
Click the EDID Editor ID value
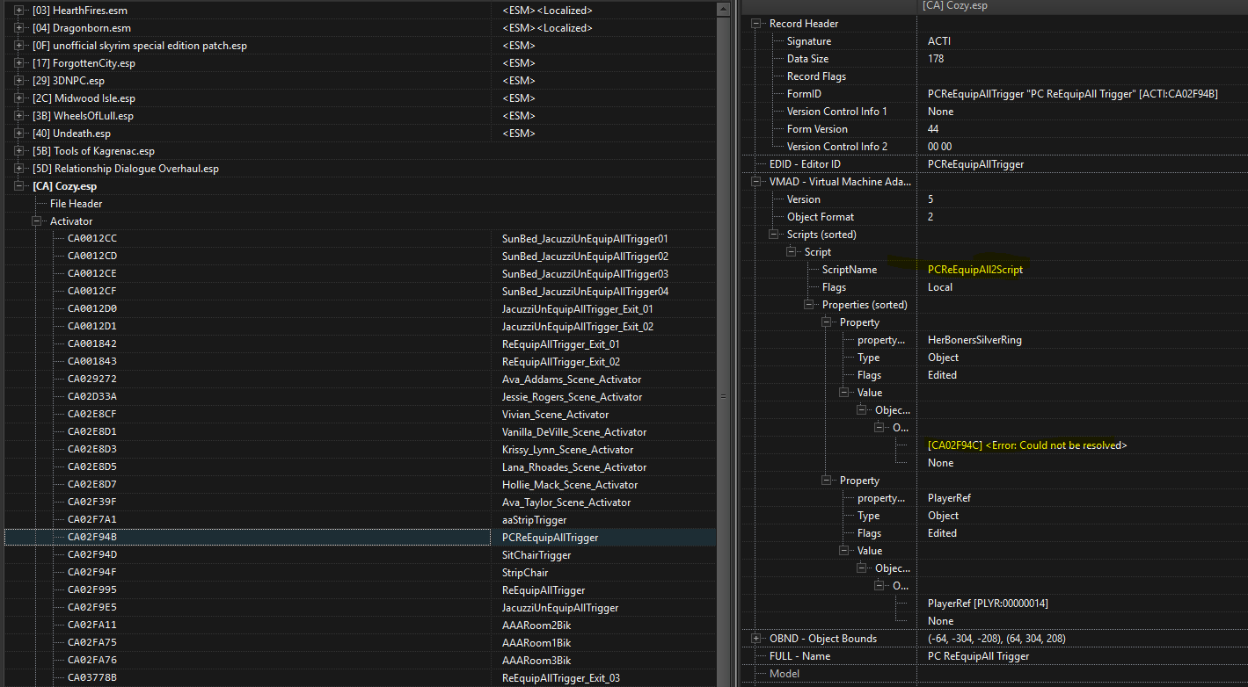click(975, 164)
